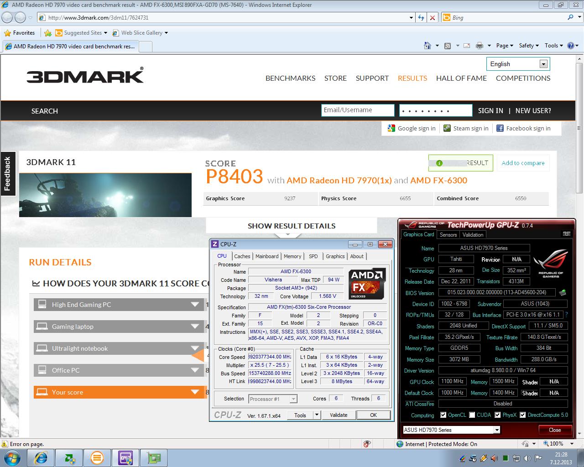
Task: Click the Add to compare button
Action: pyautogui.click(x=523, y=163)
